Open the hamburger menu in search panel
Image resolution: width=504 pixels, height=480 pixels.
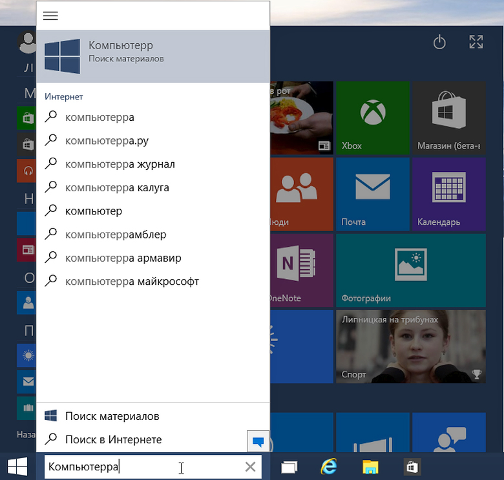coord(50,16)
